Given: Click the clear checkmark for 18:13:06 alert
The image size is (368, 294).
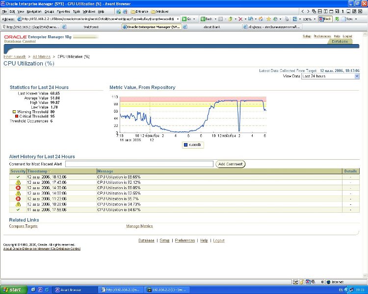Looking at the screenshot, I should tap(18, 177).
